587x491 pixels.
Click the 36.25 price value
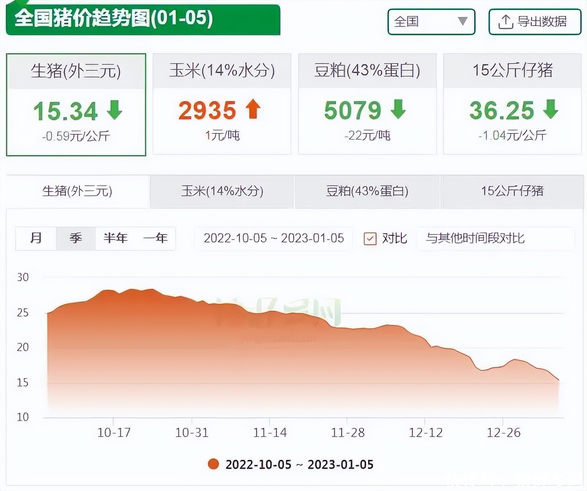tap(502, 110)
